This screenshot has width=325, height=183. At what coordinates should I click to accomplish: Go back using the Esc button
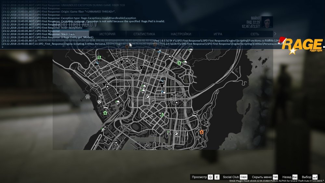click(x=295, y=177)
